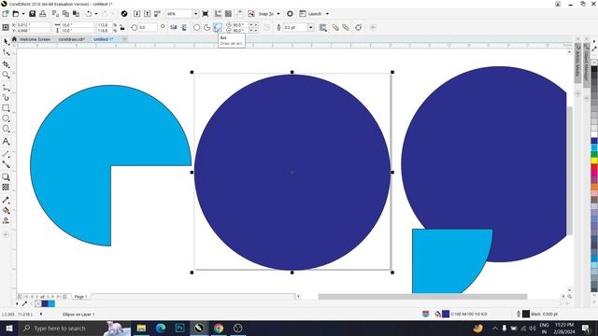Screen dimensions: 598x336
Task: Open the outline width dropdown
Action: [x=310, y=27]
